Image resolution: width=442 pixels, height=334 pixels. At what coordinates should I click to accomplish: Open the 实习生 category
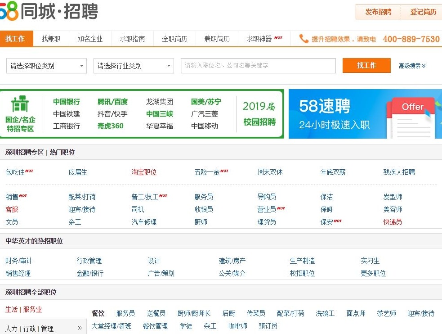coord(370,261)
